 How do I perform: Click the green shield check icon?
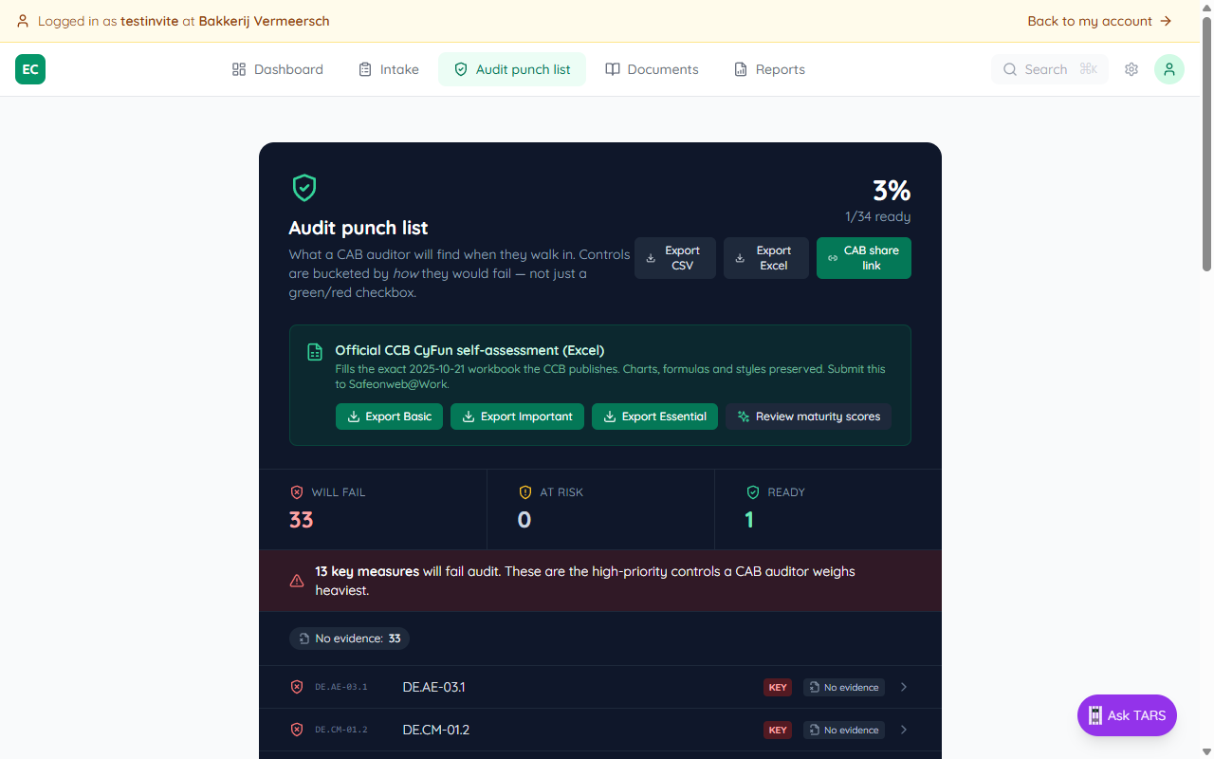[x=303, y=188]
